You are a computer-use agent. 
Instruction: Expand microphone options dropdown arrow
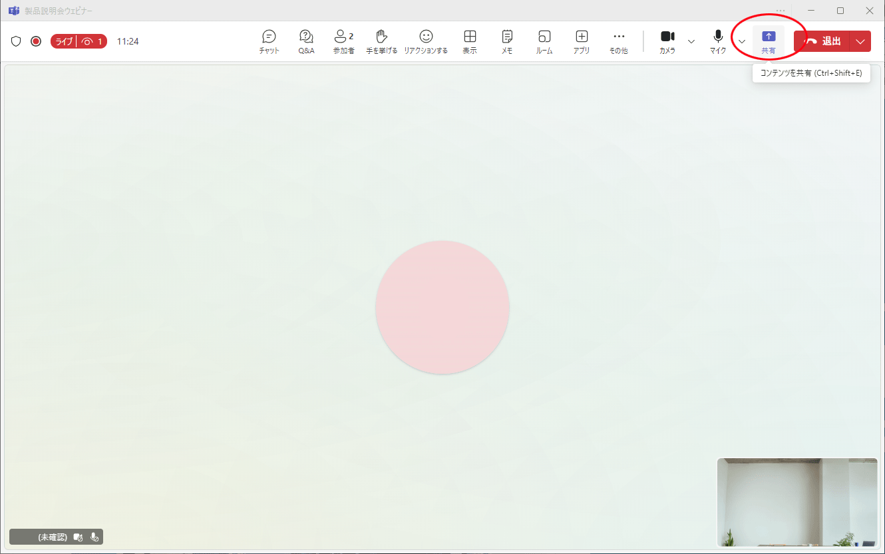[x=742, y=41]
